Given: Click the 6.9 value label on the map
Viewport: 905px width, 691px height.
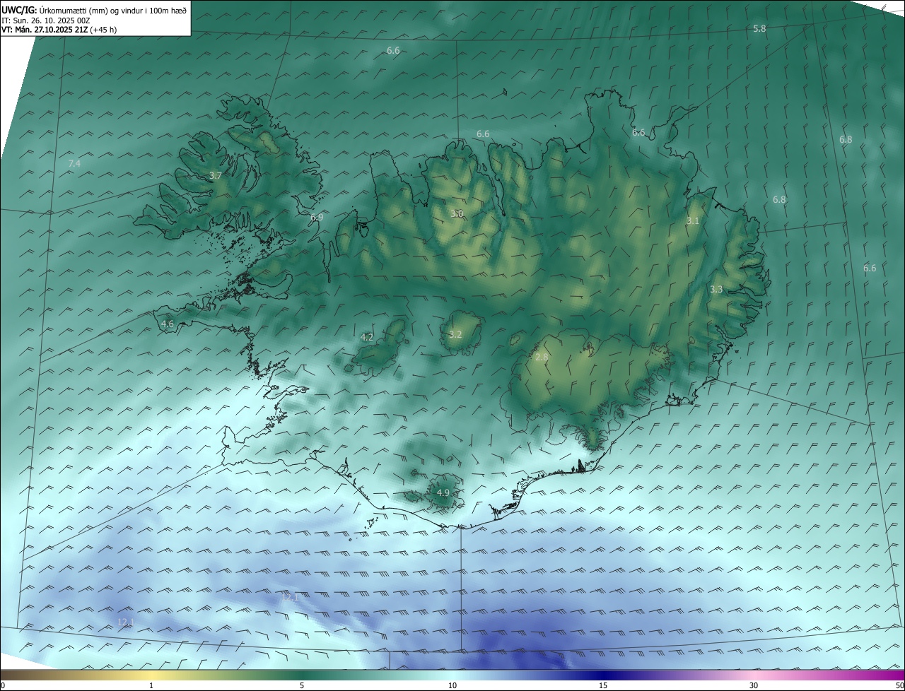Looking at the screenshot, I should pyautogui.click(x=317, y=218).
